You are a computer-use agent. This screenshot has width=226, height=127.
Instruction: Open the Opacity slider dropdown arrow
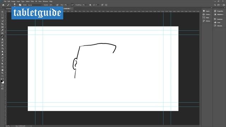click(54, 5)
